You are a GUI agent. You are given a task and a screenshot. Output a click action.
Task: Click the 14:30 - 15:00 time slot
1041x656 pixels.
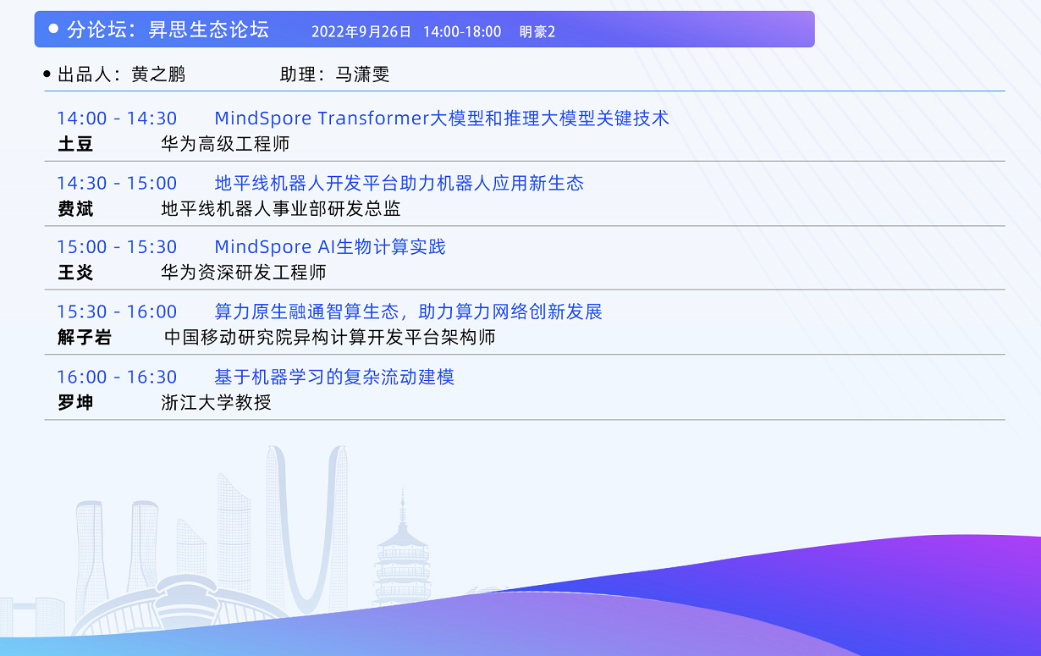click(x=117, y=183)
